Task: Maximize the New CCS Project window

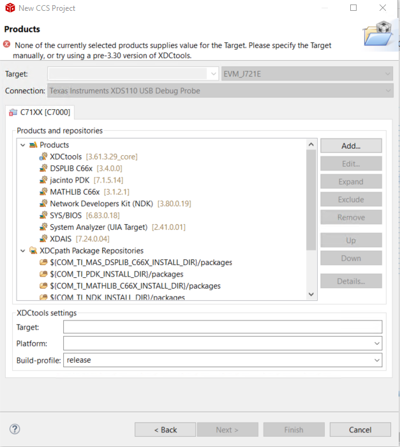Action: [353, 8]
